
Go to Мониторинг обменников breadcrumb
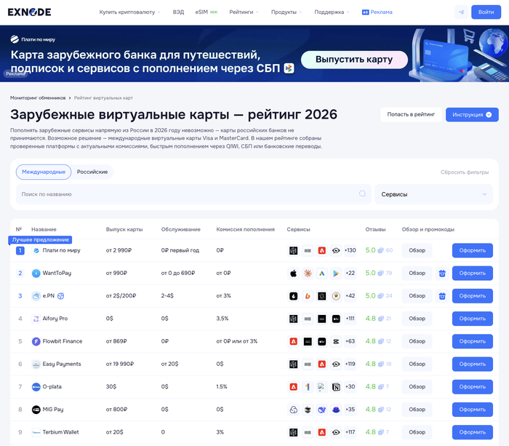pyautogui.click(x=38, y=97)
